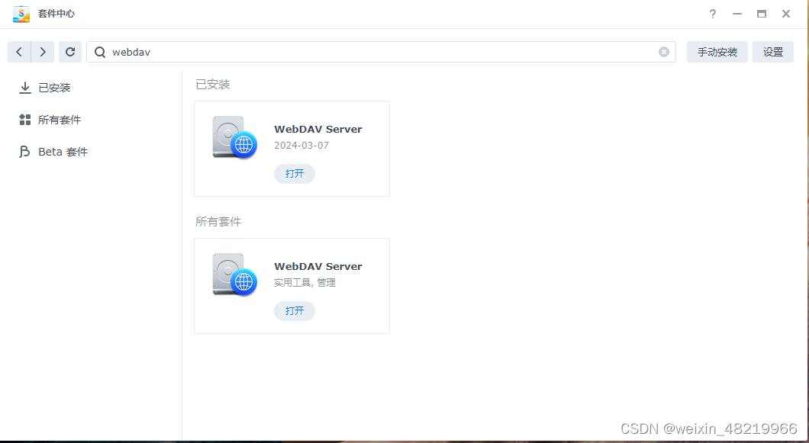Click the grid icon beside 所有套件

[24, 120]
